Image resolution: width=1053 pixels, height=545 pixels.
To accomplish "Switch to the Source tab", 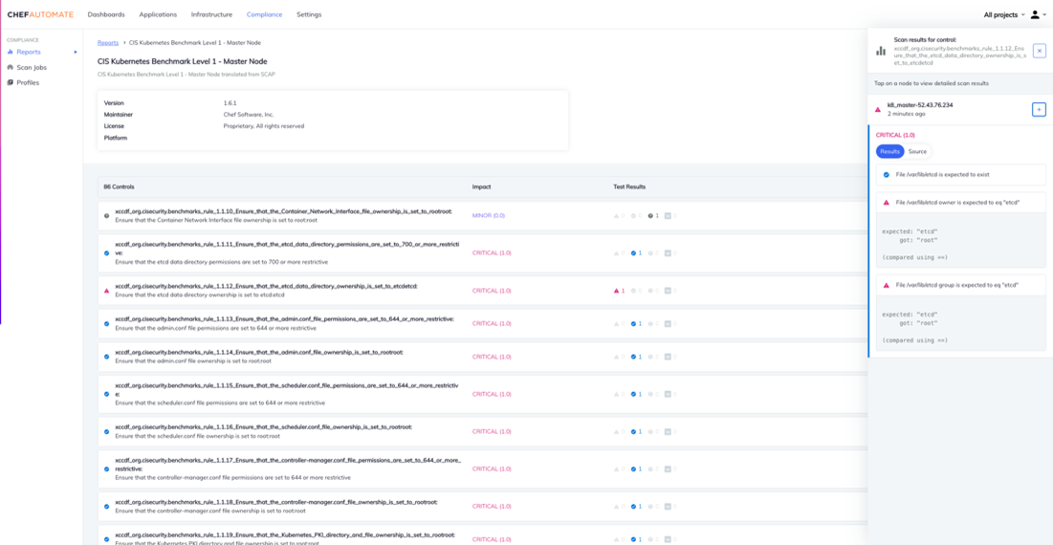I will pos(917,151).
